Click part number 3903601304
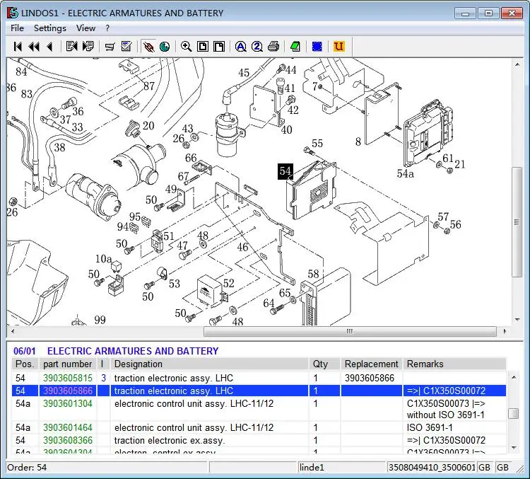 click(68, 403)
